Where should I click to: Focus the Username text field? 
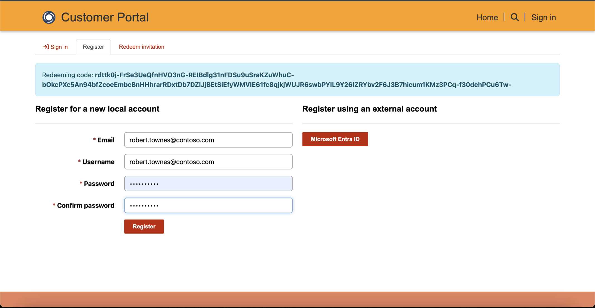pos(208,162)
